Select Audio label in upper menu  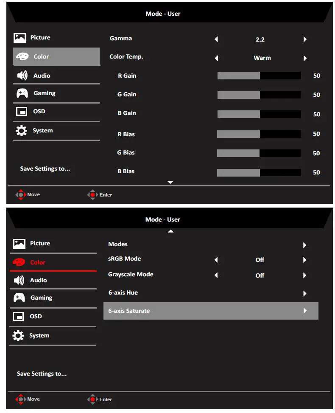click(x=42, y=76)
